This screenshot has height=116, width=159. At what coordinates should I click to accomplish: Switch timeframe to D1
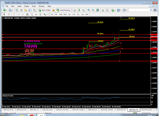click(x=78, y=14)
